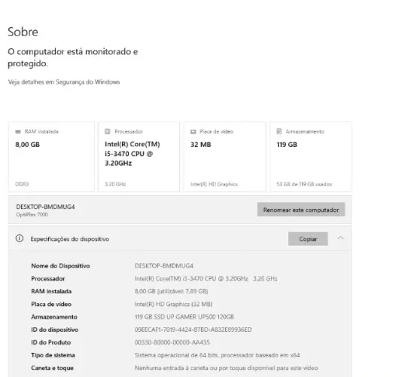Select the 32 MB Placa de vídeo card
396x377 pixels.
tap(225, 157)
